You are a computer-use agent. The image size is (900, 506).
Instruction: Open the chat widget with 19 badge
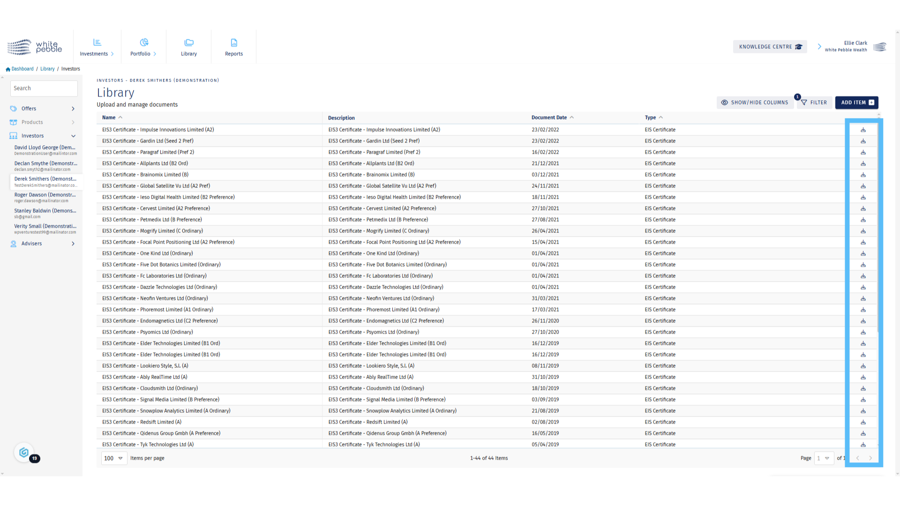point(24,453)
